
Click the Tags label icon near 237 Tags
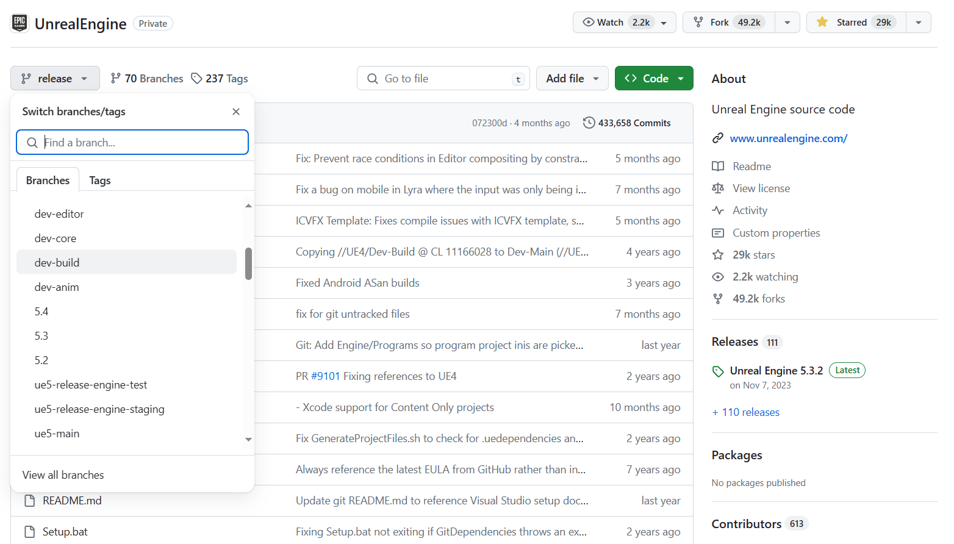tap(196, 79)
